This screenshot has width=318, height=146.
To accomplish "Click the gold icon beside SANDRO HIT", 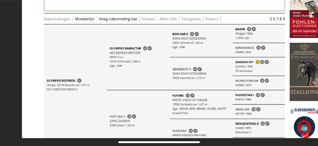I will coord(258,62).
